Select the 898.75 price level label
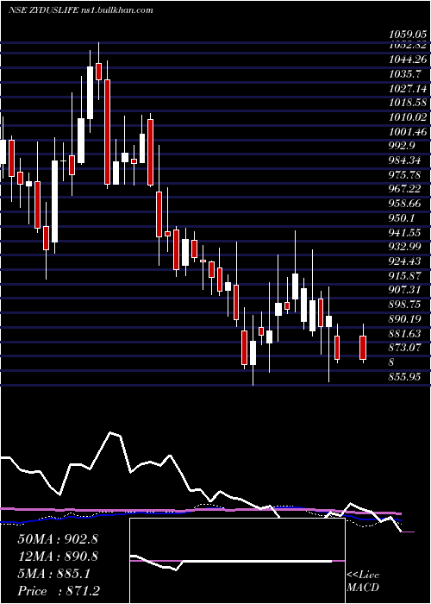This screenshot has height=604, width=431. point(405,305)
